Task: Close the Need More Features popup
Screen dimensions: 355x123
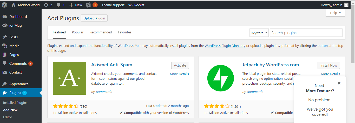Action: coord(339,83)
